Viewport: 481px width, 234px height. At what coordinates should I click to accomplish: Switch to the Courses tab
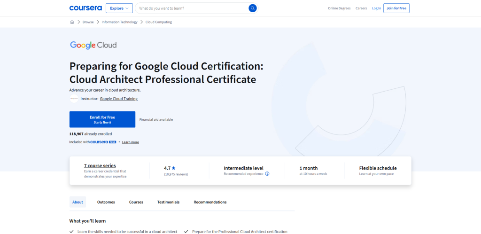[x=136, y=202]
